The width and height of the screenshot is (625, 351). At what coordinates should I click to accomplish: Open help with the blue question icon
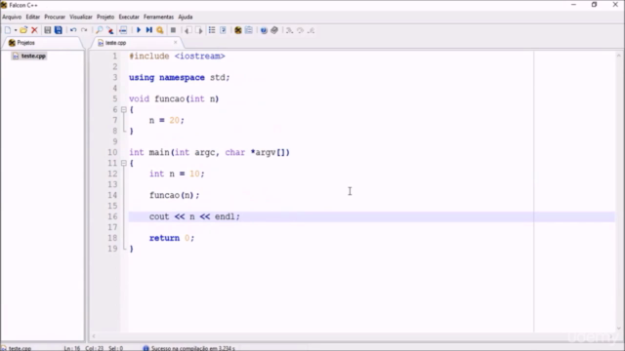point(264,30)
